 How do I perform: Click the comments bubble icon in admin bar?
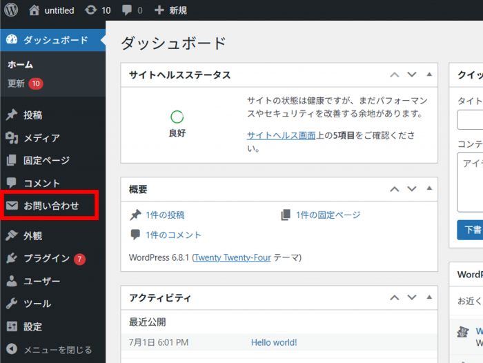126,10
